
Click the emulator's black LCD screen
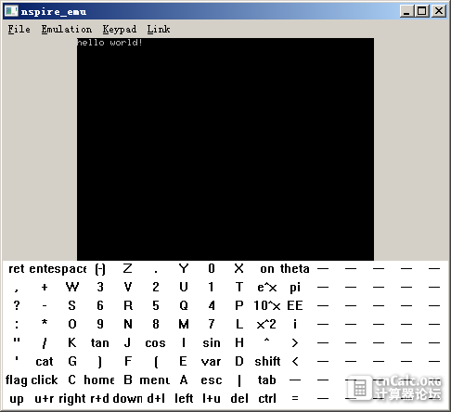(225, 149)
